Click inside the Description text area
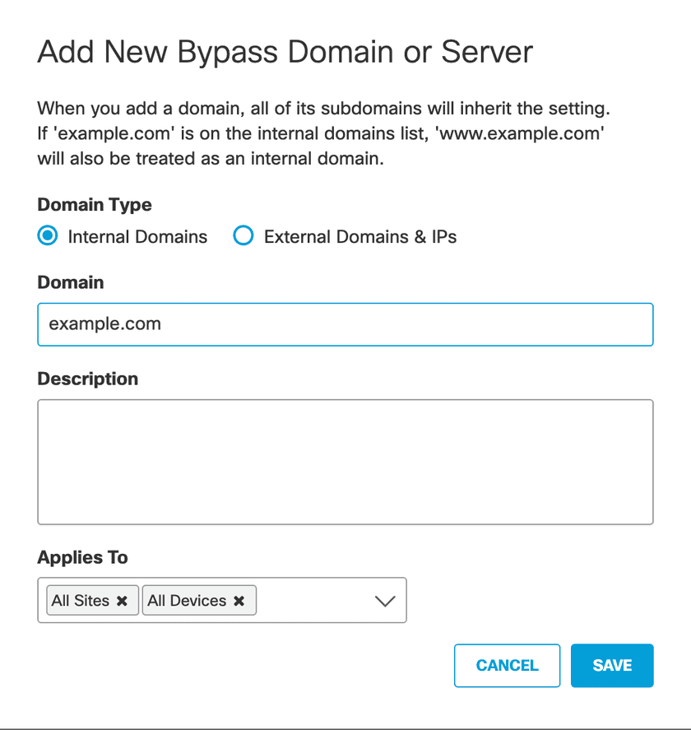The image size is (691, 730). click(x=345, y=462)
